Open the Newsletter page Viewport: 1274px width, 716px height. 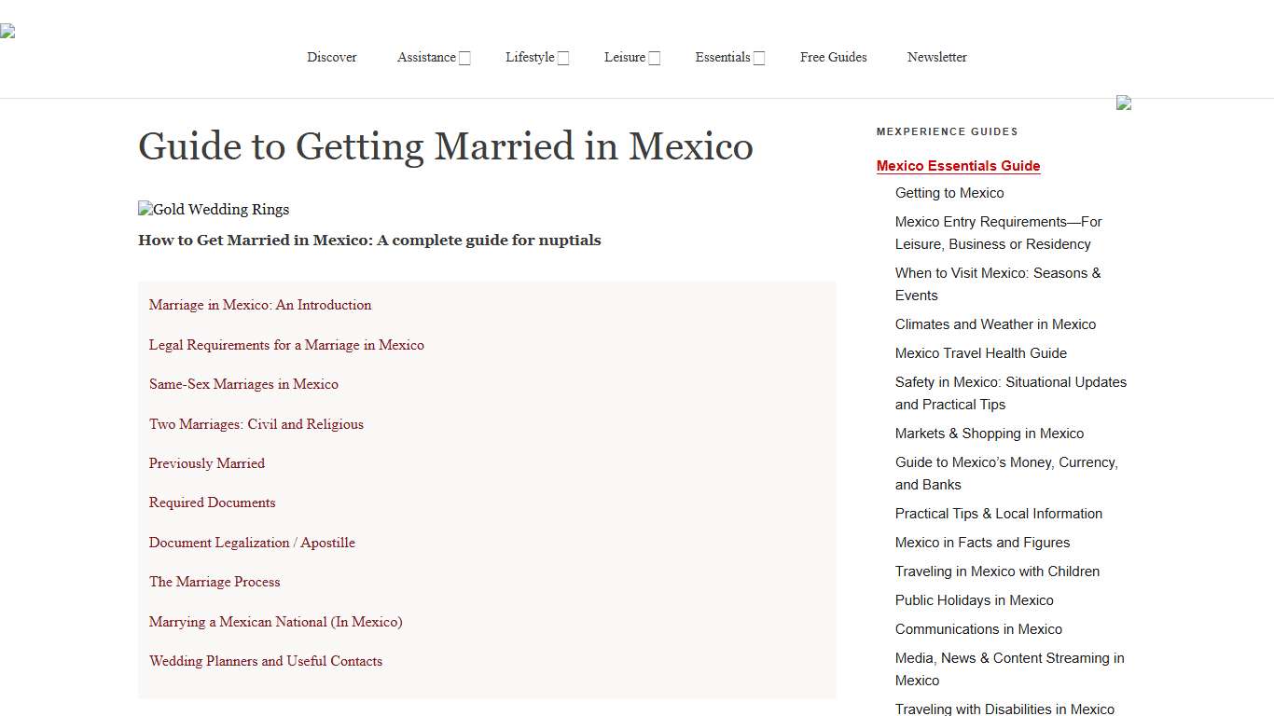pyautogui.click(x=936, y=57)
